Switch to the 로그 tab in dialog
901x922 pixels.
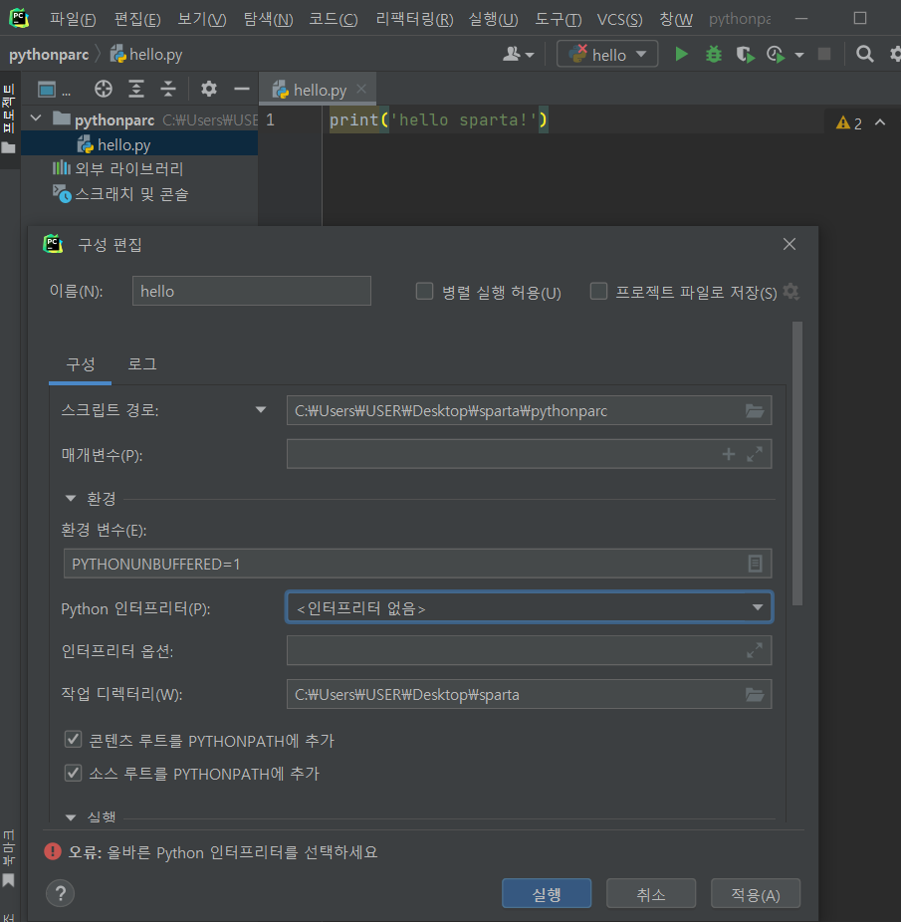tap(142, 364)
